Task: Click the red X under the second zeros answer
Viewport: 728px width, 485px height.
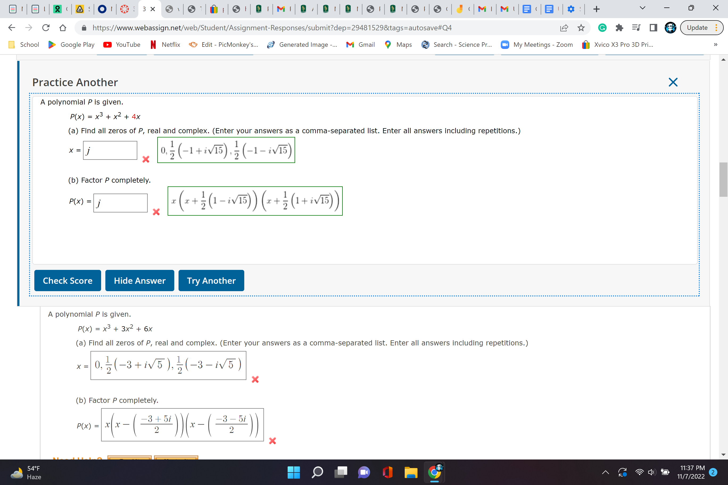Action: point(255,379)
